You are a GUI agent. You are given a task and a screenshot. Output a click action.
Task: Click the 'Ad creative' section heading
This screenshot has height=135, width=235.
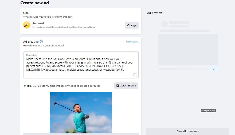31,42
